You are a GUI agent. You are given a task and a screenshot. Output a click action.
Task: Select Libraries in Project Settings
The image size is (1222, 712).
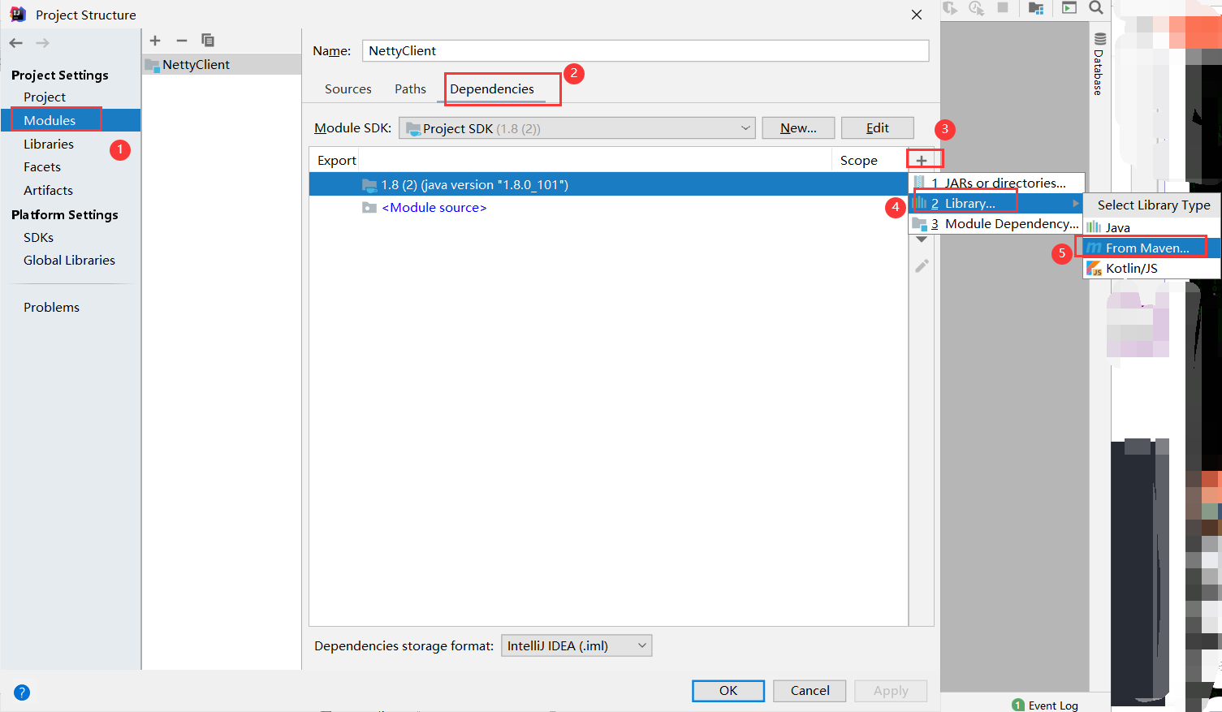click(x=49, y=145)
